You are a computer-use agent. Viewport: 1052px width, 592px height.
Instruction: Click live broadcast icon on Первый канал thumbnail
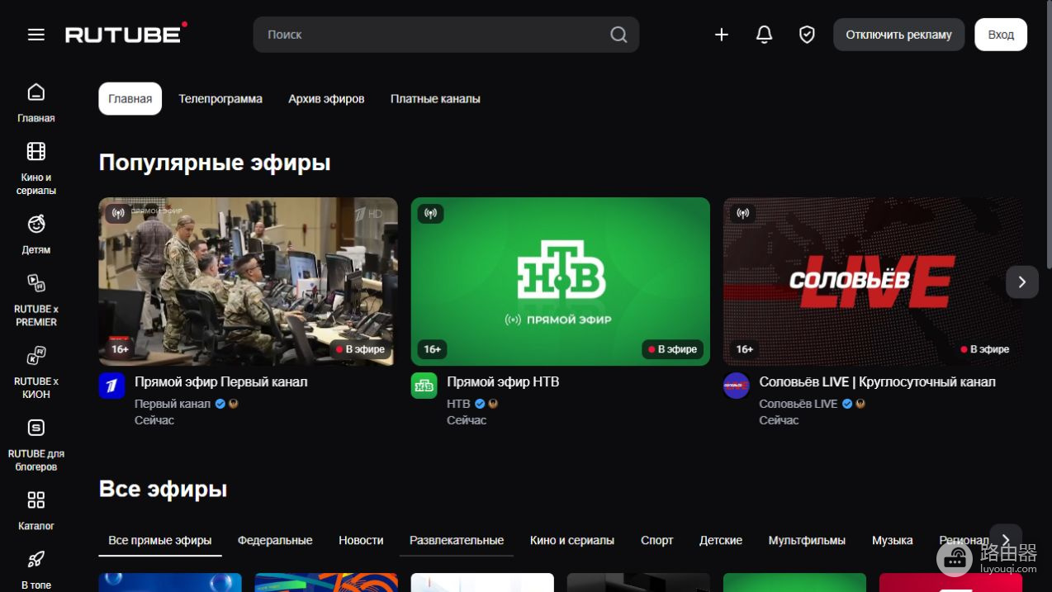pyautogui.click(x=118, y=214)
